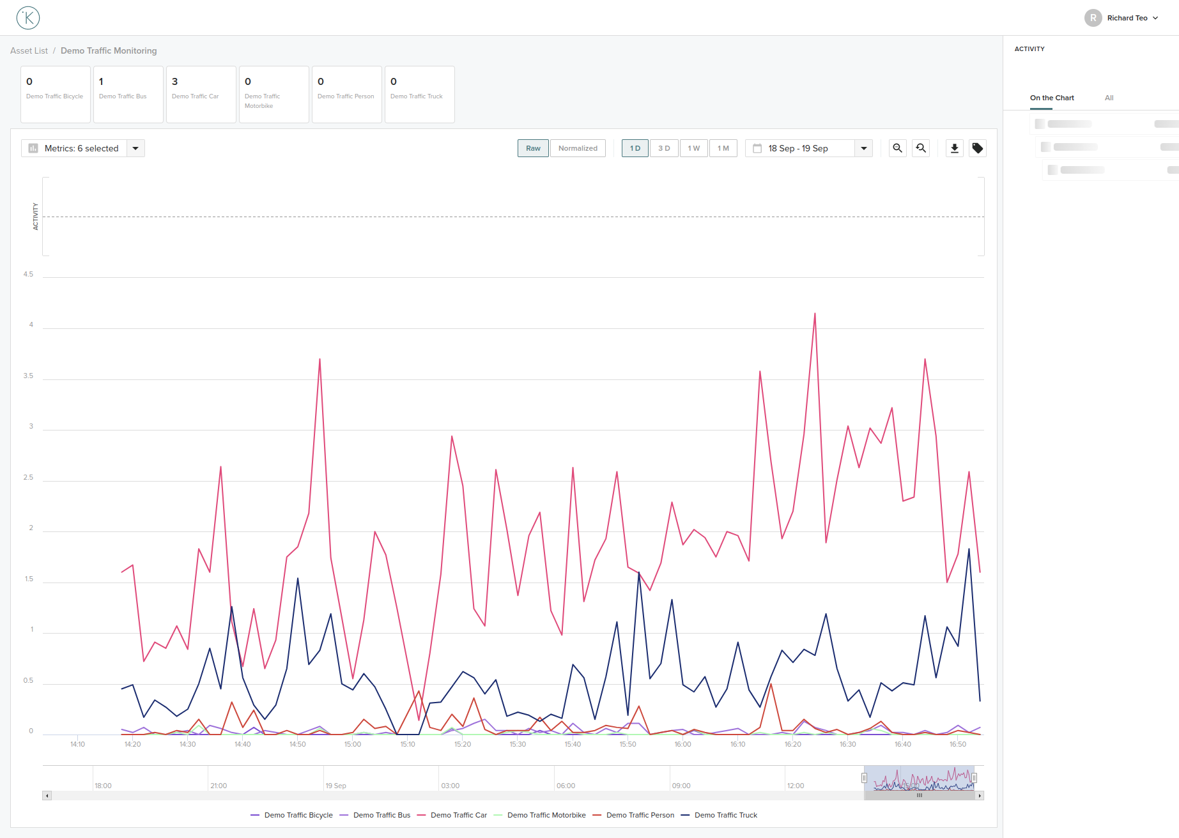Click the navigator scroll left arrow
The image size is (1179, 838).
pos(47,796)
